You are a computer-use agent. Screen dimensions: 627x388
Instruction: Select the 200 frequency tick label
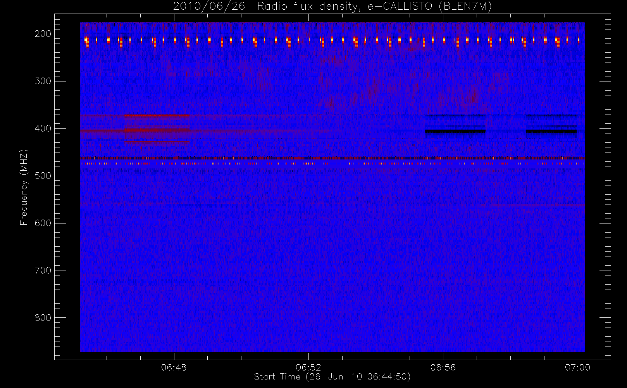[43, 34]
